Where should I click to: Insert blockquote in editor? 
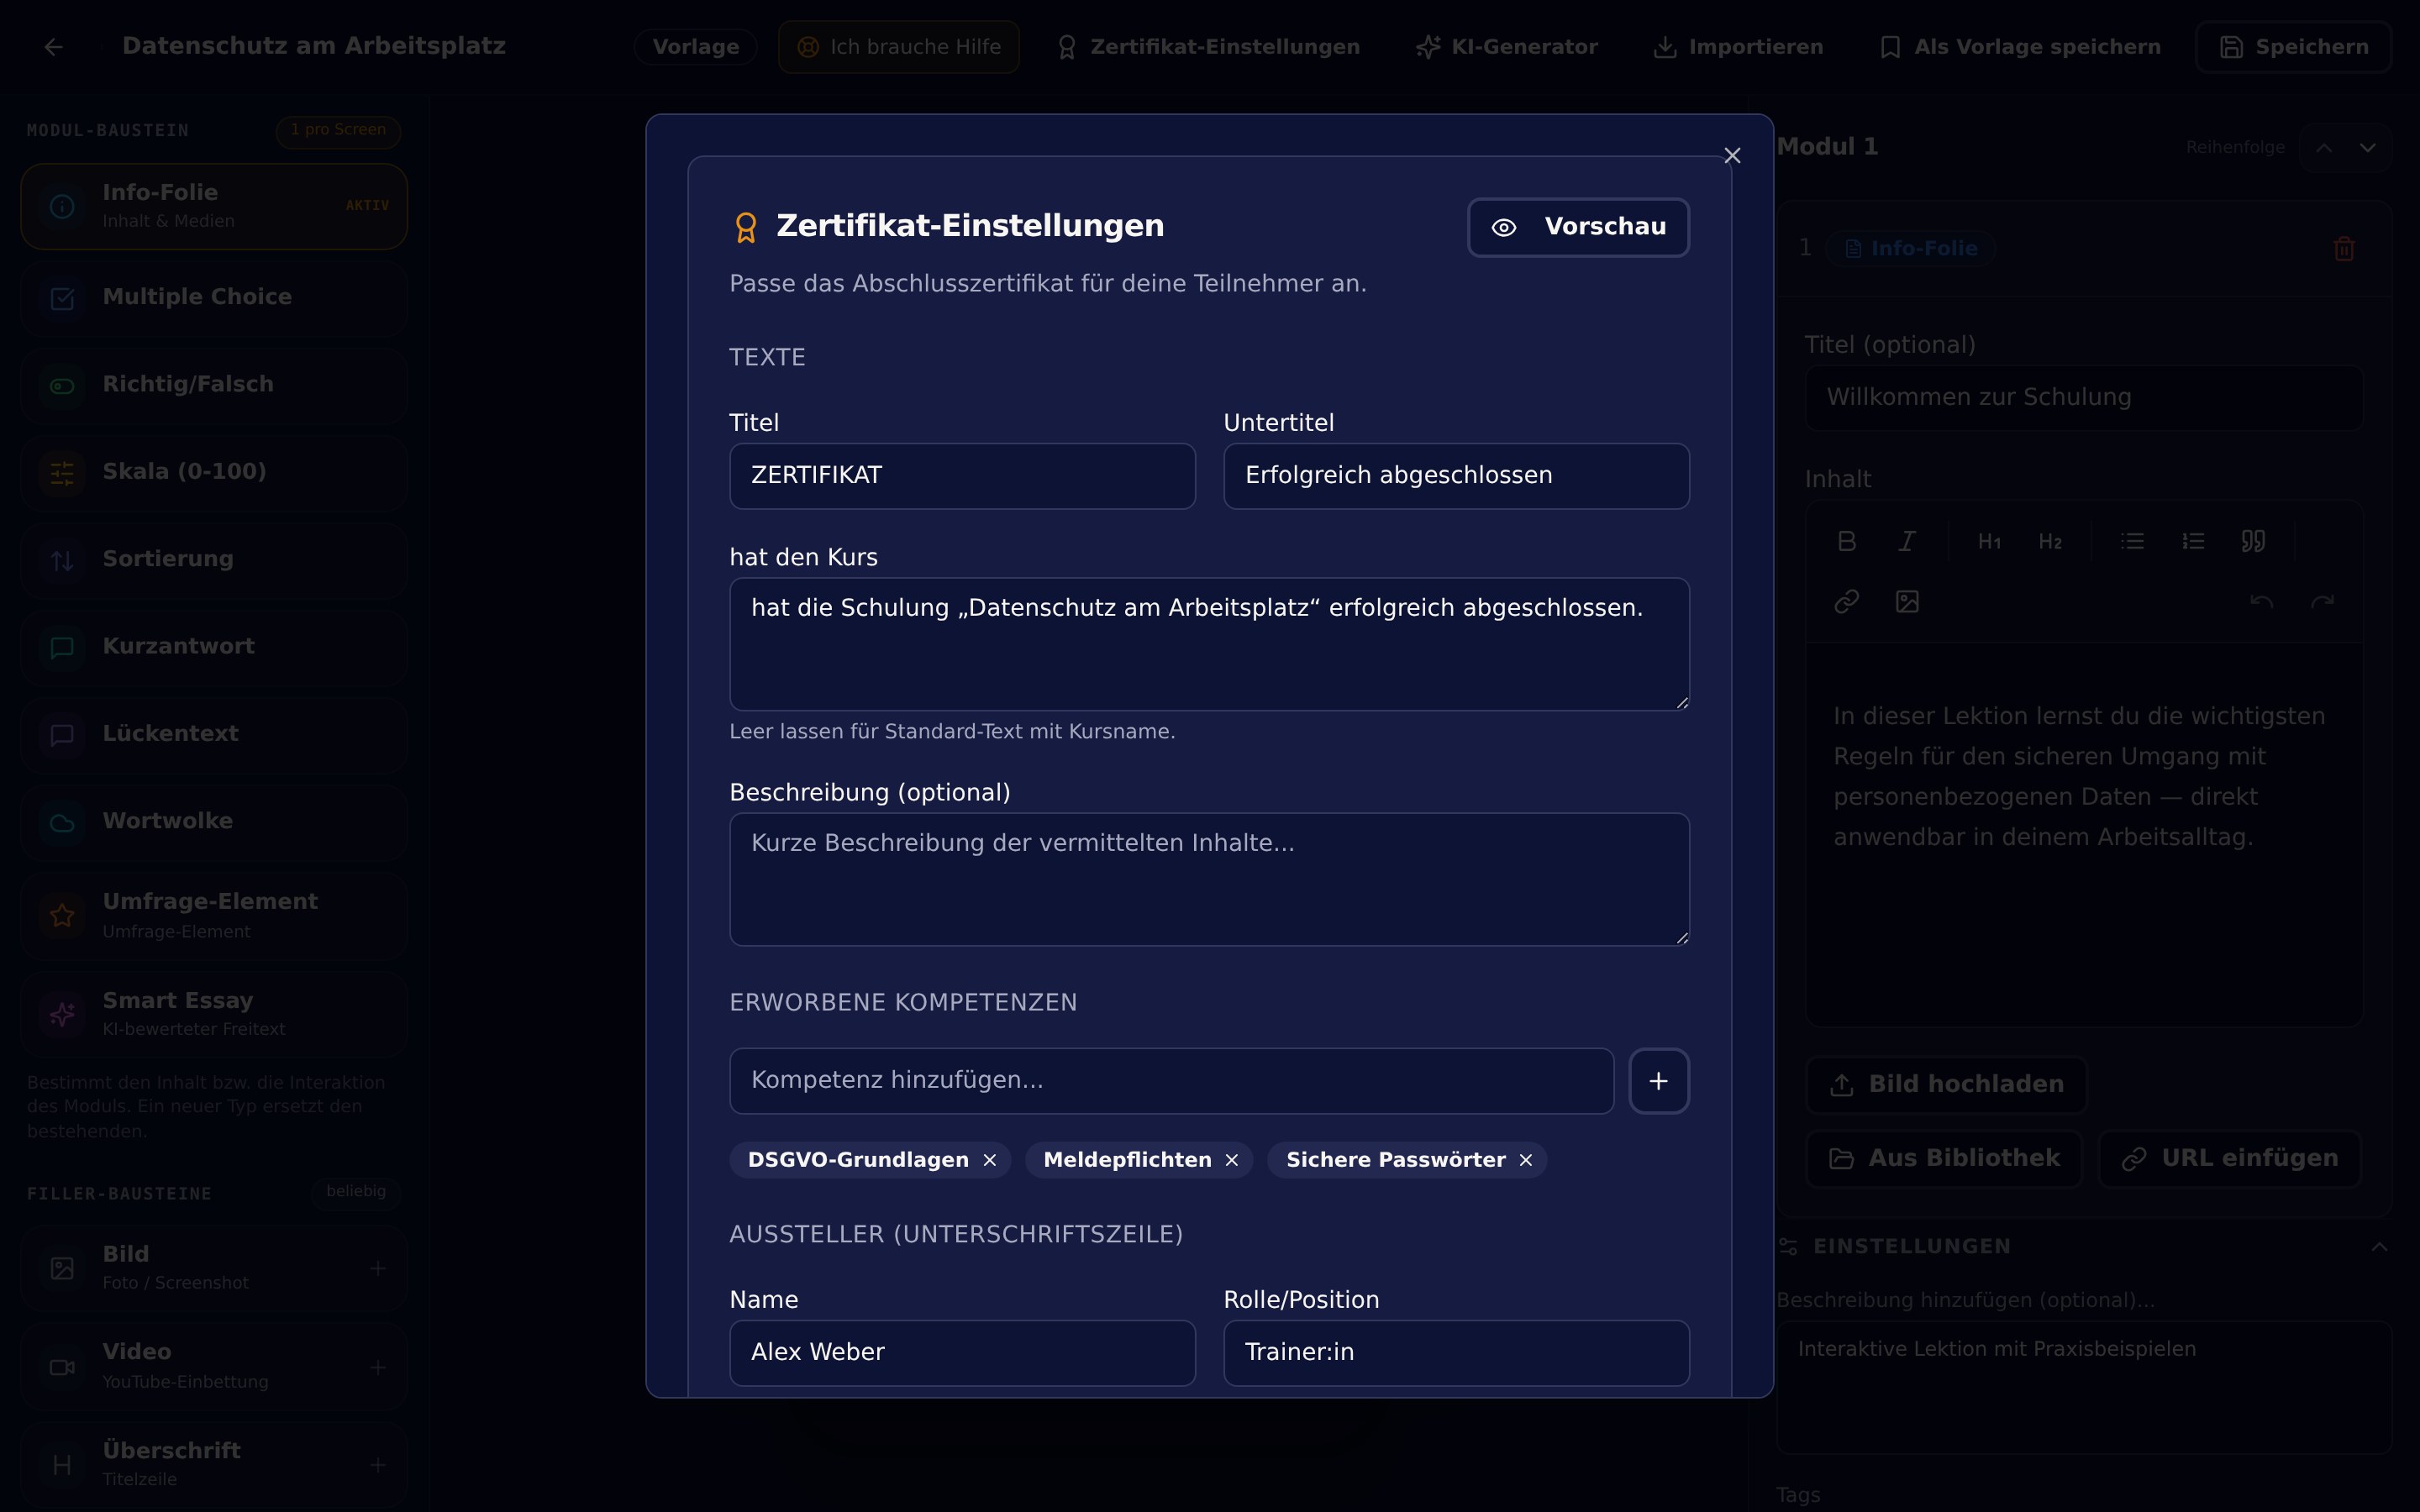2253,542
